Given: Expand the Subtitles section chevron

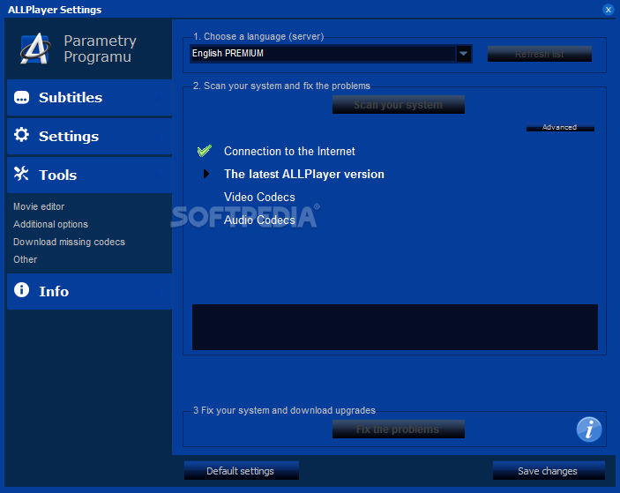Looking at the screenshot, I should (x=158, y=98).
